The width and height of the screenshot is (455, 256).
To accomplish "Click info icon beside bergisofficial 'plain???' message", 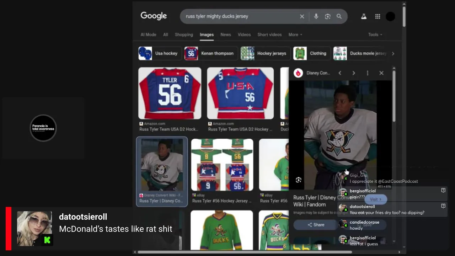I will (443, 190).
